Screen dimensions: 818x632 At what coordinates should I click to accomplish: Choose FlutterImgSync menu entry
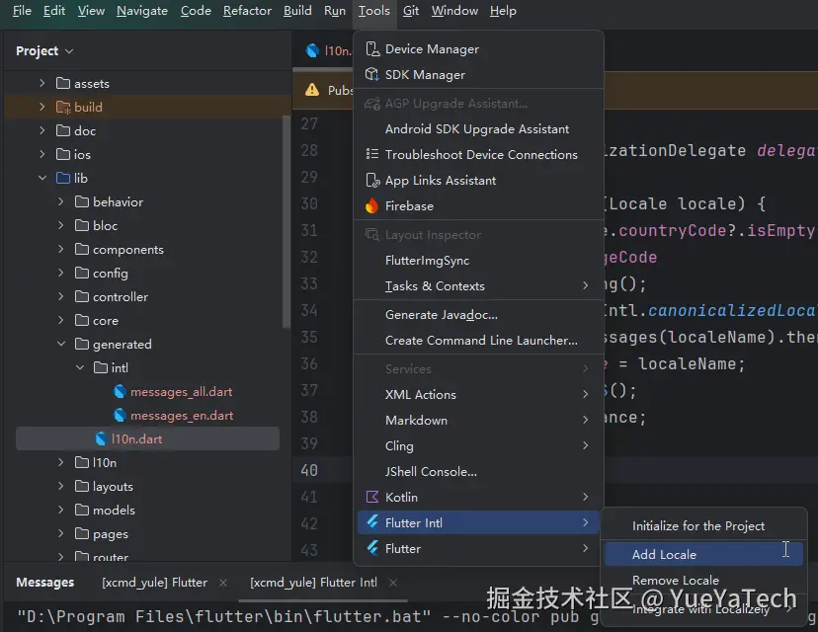tap(478, 260)
